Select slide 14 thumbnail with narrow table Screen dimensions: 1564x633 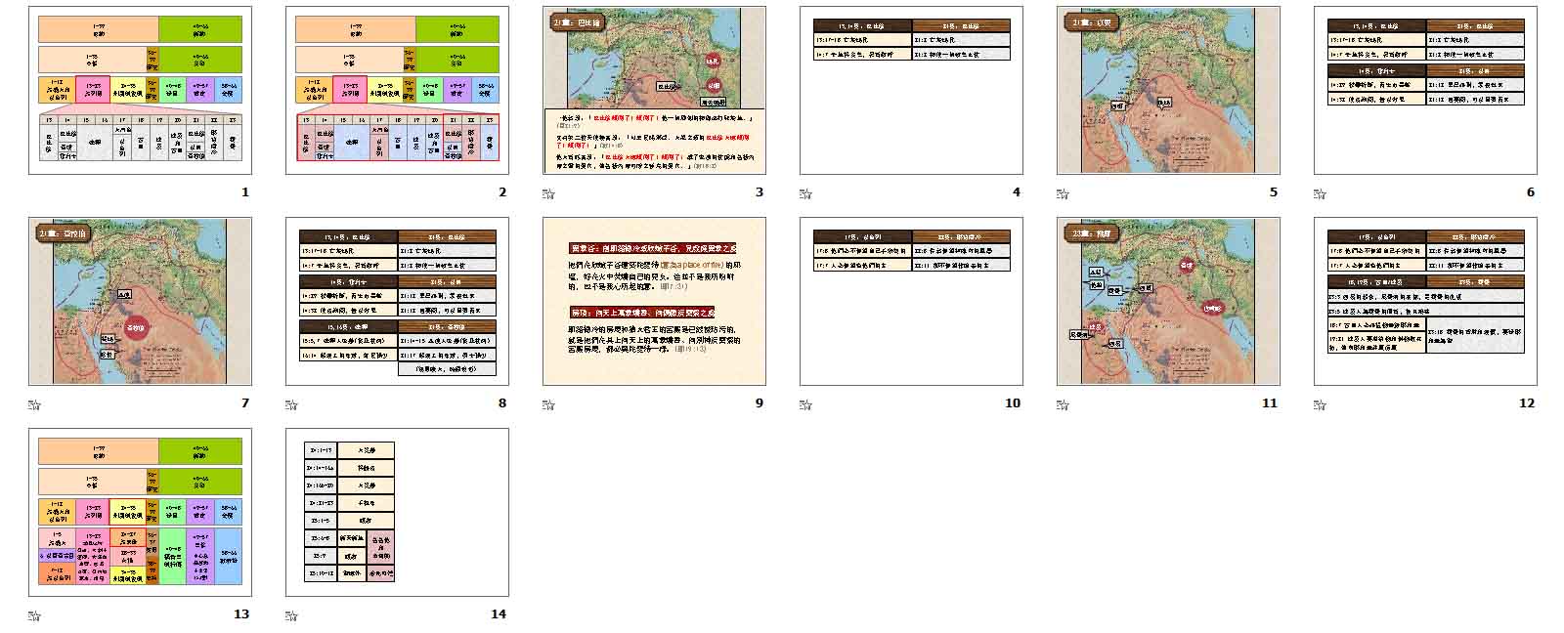coord(397,513)
